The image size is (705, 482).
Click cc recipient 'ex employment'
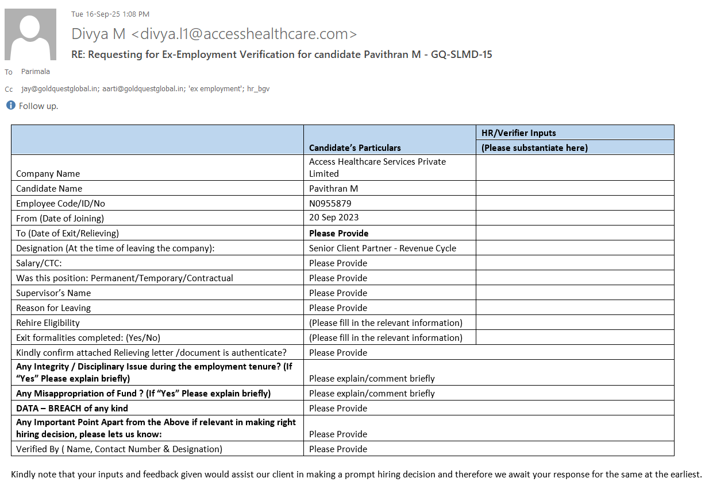(x=214, y=89)
